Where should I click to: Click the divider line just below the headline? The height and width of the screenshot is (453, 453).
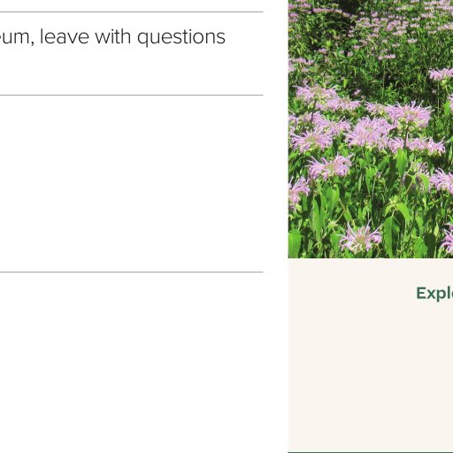coord(132,95)
